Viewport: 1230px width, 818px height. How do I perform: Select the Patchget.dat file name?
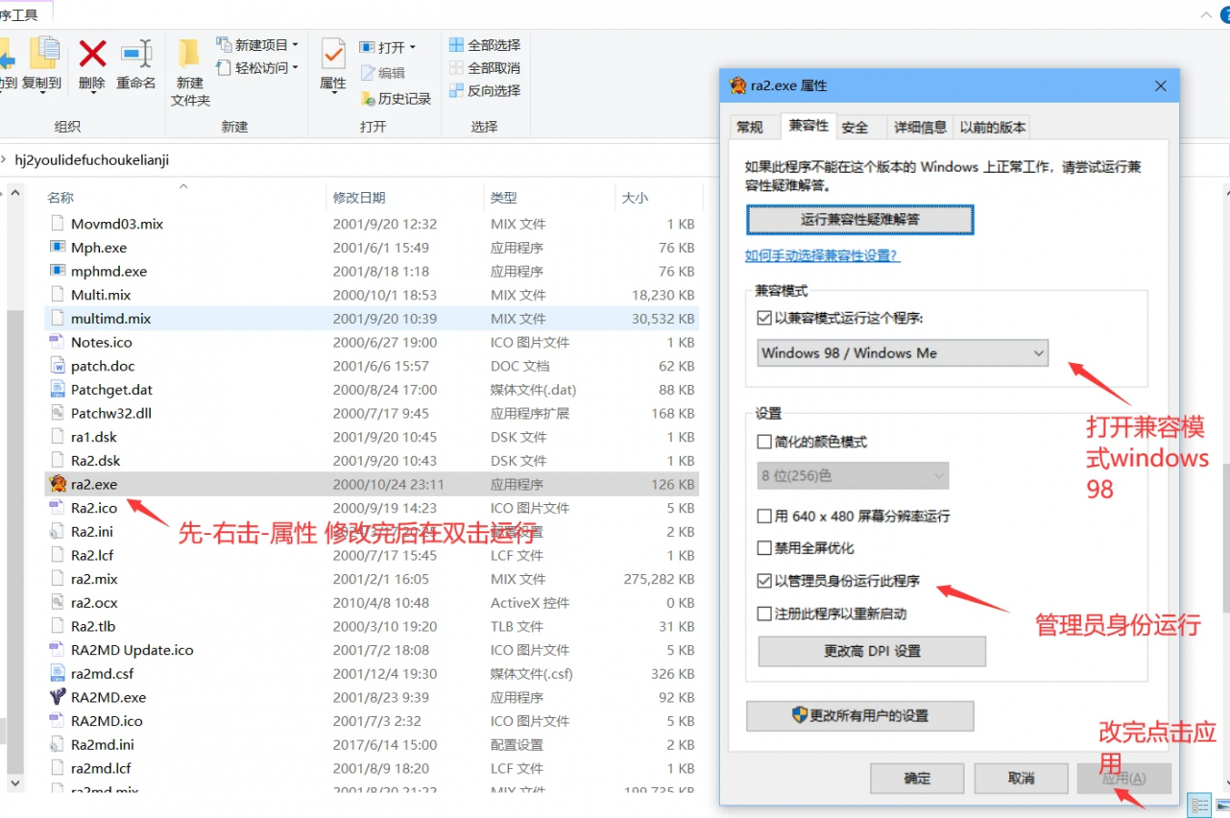click(111, 390)
